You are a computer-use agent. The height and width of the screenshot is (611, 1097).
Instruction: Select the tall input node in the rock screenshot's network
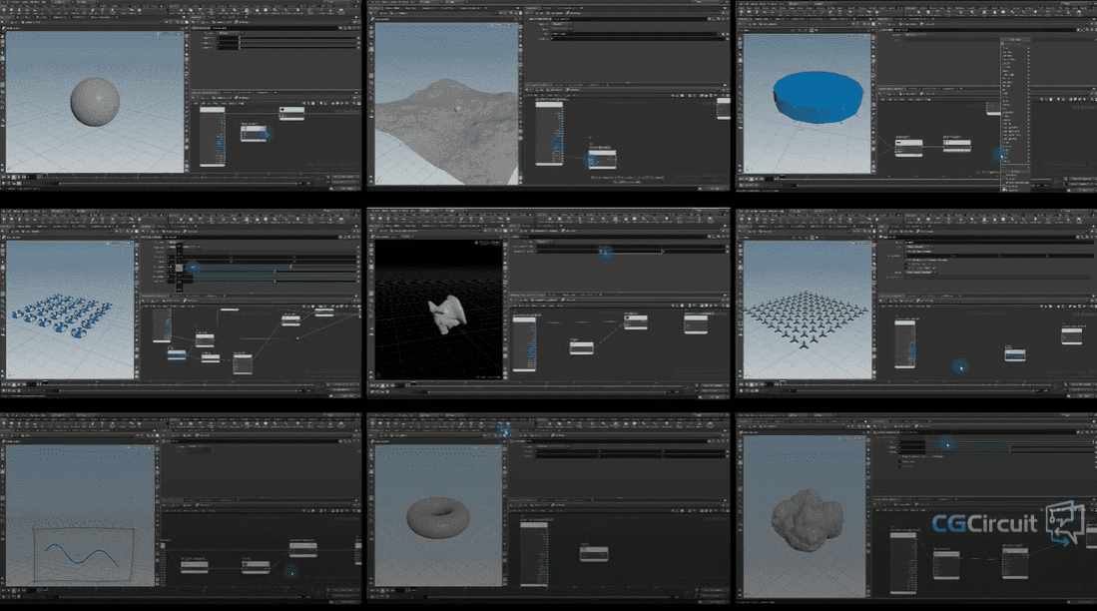tap(903, 562)
